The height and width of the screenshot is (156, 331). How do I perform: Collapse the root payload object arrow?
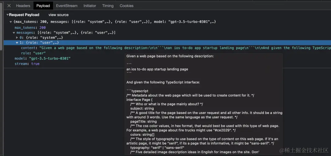[x=11, y=22]
